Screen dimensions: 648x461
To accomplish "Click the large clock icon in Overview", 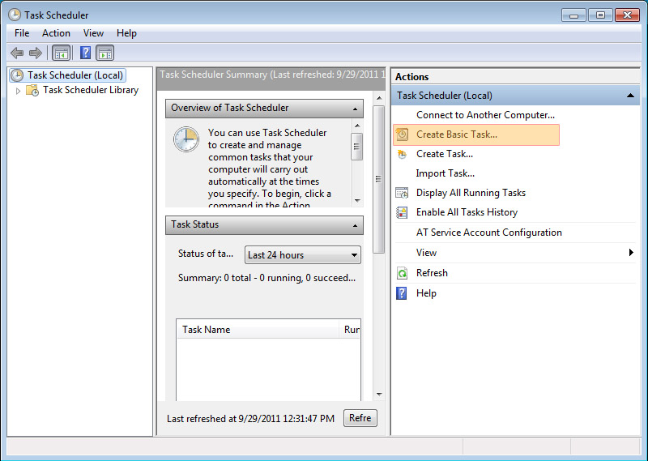I will (186, 139).
